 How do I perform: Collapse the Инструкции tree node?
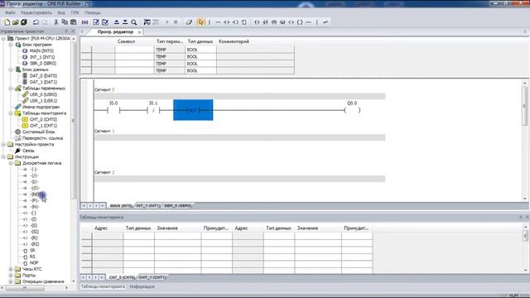coord(3,156)
